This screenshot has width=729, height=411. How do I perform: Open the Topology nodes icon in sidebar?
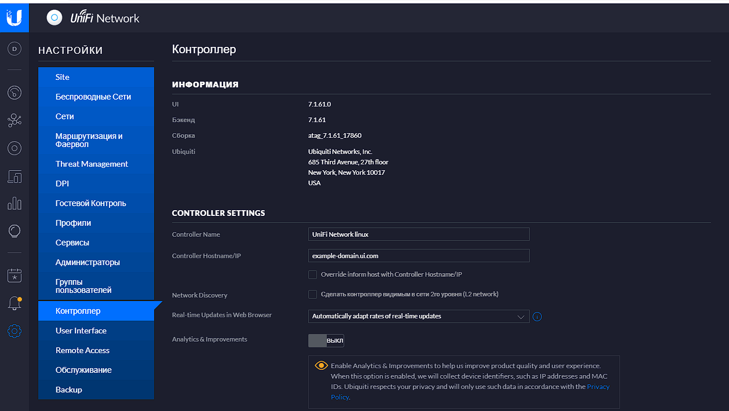tap(14, 120)
